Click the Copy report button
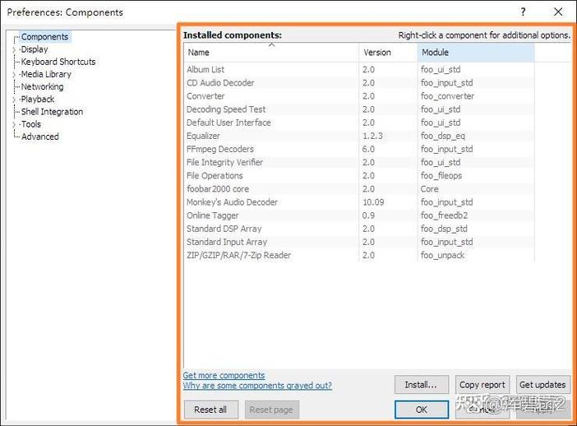 (482, 385)
